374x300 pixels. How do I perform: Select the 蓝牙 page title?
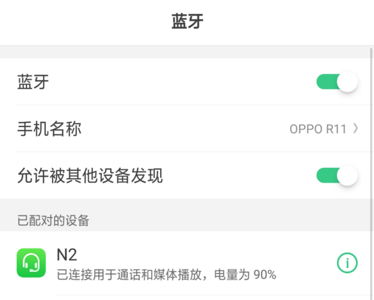(x=186, y=20)
